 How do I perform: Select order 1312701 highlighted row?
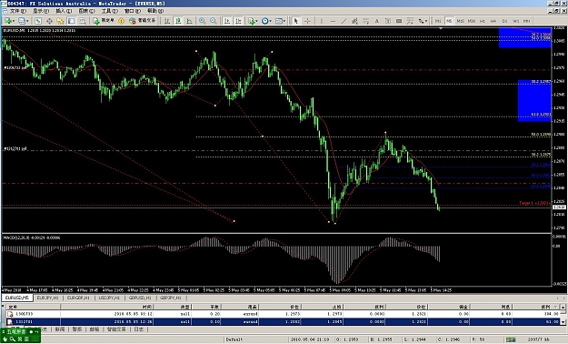tap(283, 321)
